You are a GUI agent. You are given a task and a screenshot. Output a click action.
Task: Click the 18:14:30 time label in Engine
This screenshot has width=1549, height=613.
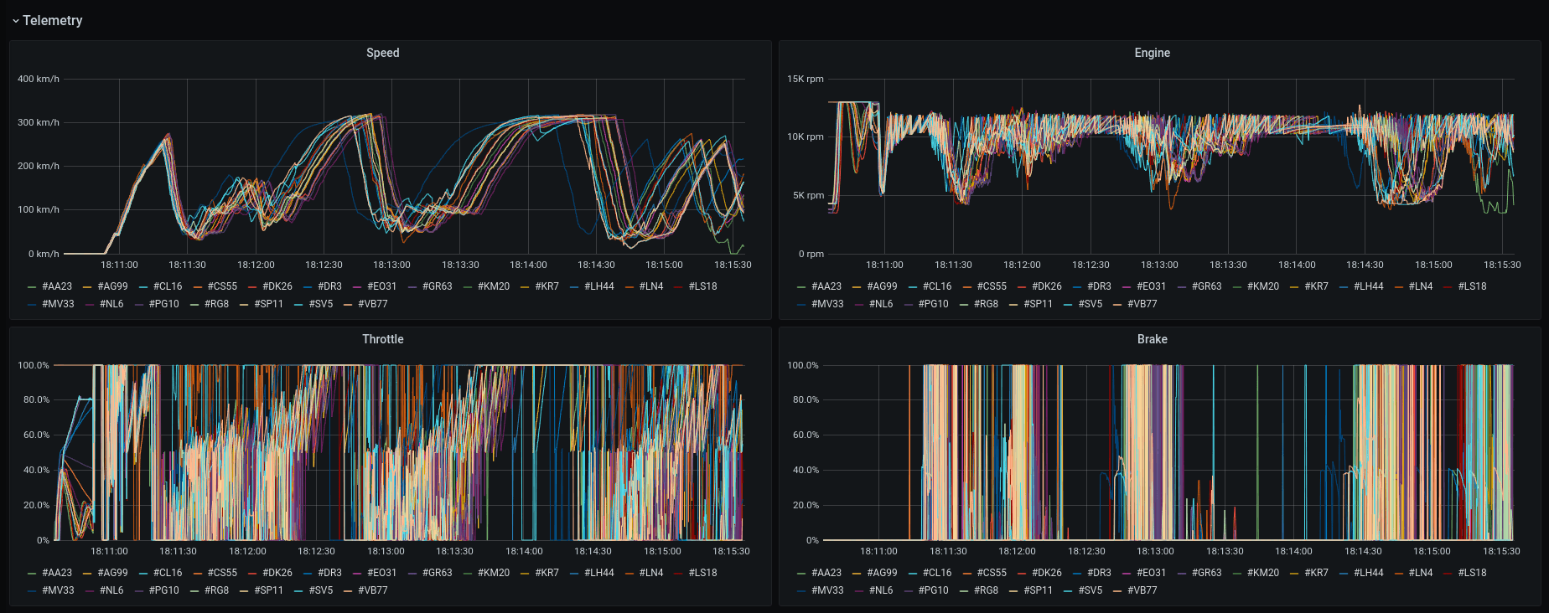pyautogui.click(x=1365, y=265)
